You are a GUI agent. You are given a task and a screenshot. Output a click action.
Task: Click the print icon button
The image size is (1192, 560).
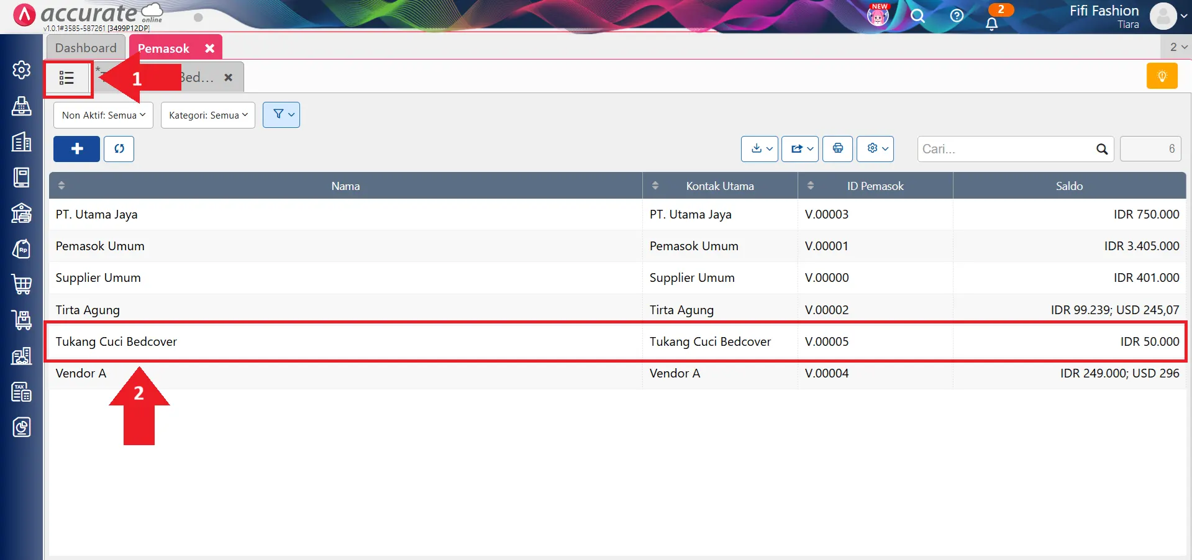(837, 149)
